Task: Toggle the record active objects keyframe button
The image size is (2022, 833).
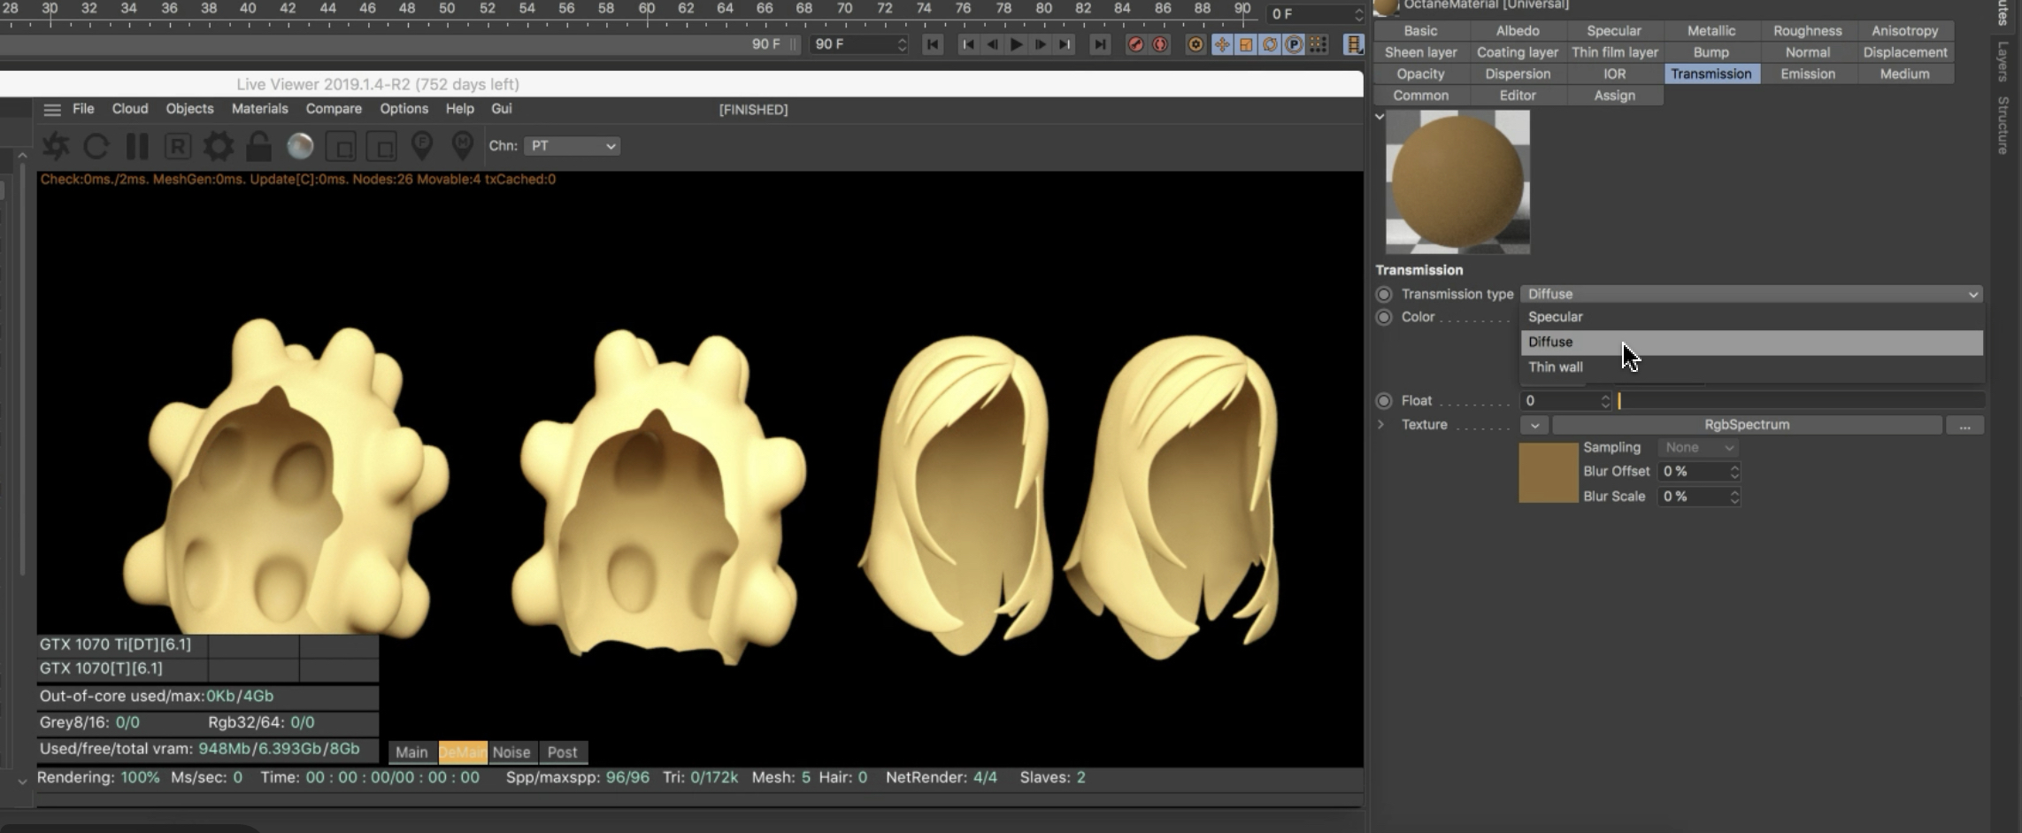Action: click(x=1135, y=44)
